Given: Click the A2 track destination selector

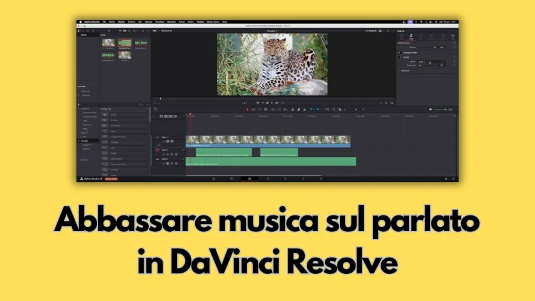Looking at the screenshot, I should pyautogui.click(x=157, y=159).
